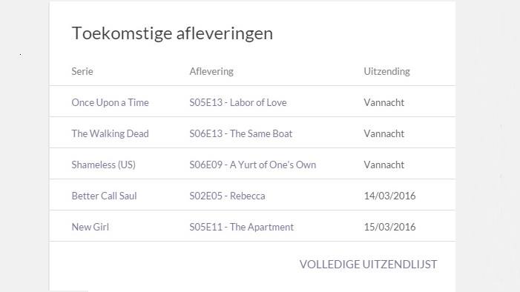Open episode S06E09 - A Yurt of One's Own
Image resolution: width=520 pixels, height=292 pixels.
tap(253, 165)
